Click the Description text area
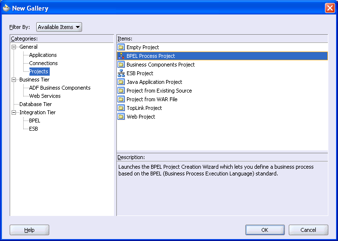 [x=222, y=188]
